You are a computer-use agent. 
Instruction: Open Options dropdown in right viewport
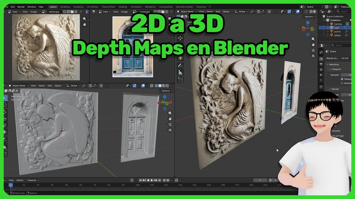point(310,17)
